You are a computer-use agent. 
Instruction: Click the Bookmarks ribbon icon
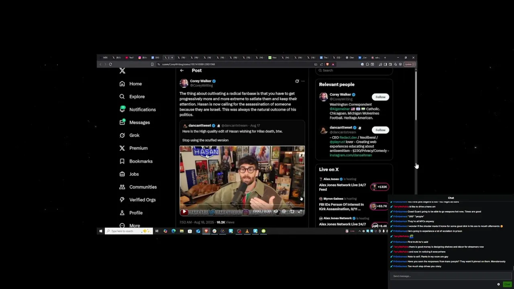point(122,161)
